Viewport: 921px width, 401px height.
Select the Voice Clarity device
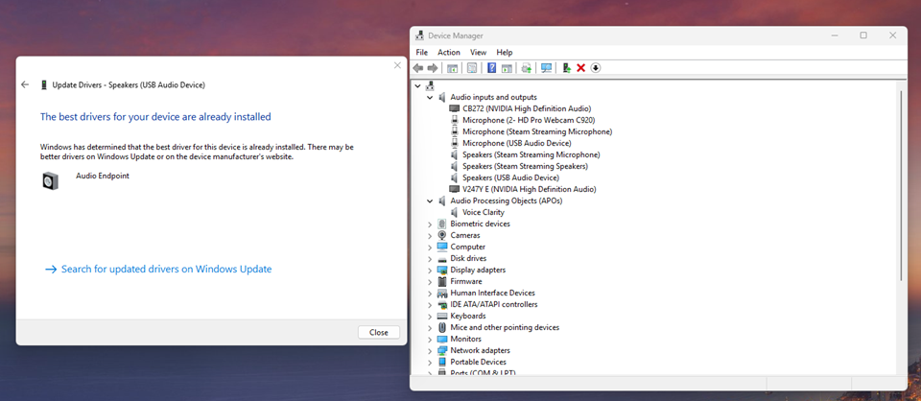[484, 213]
